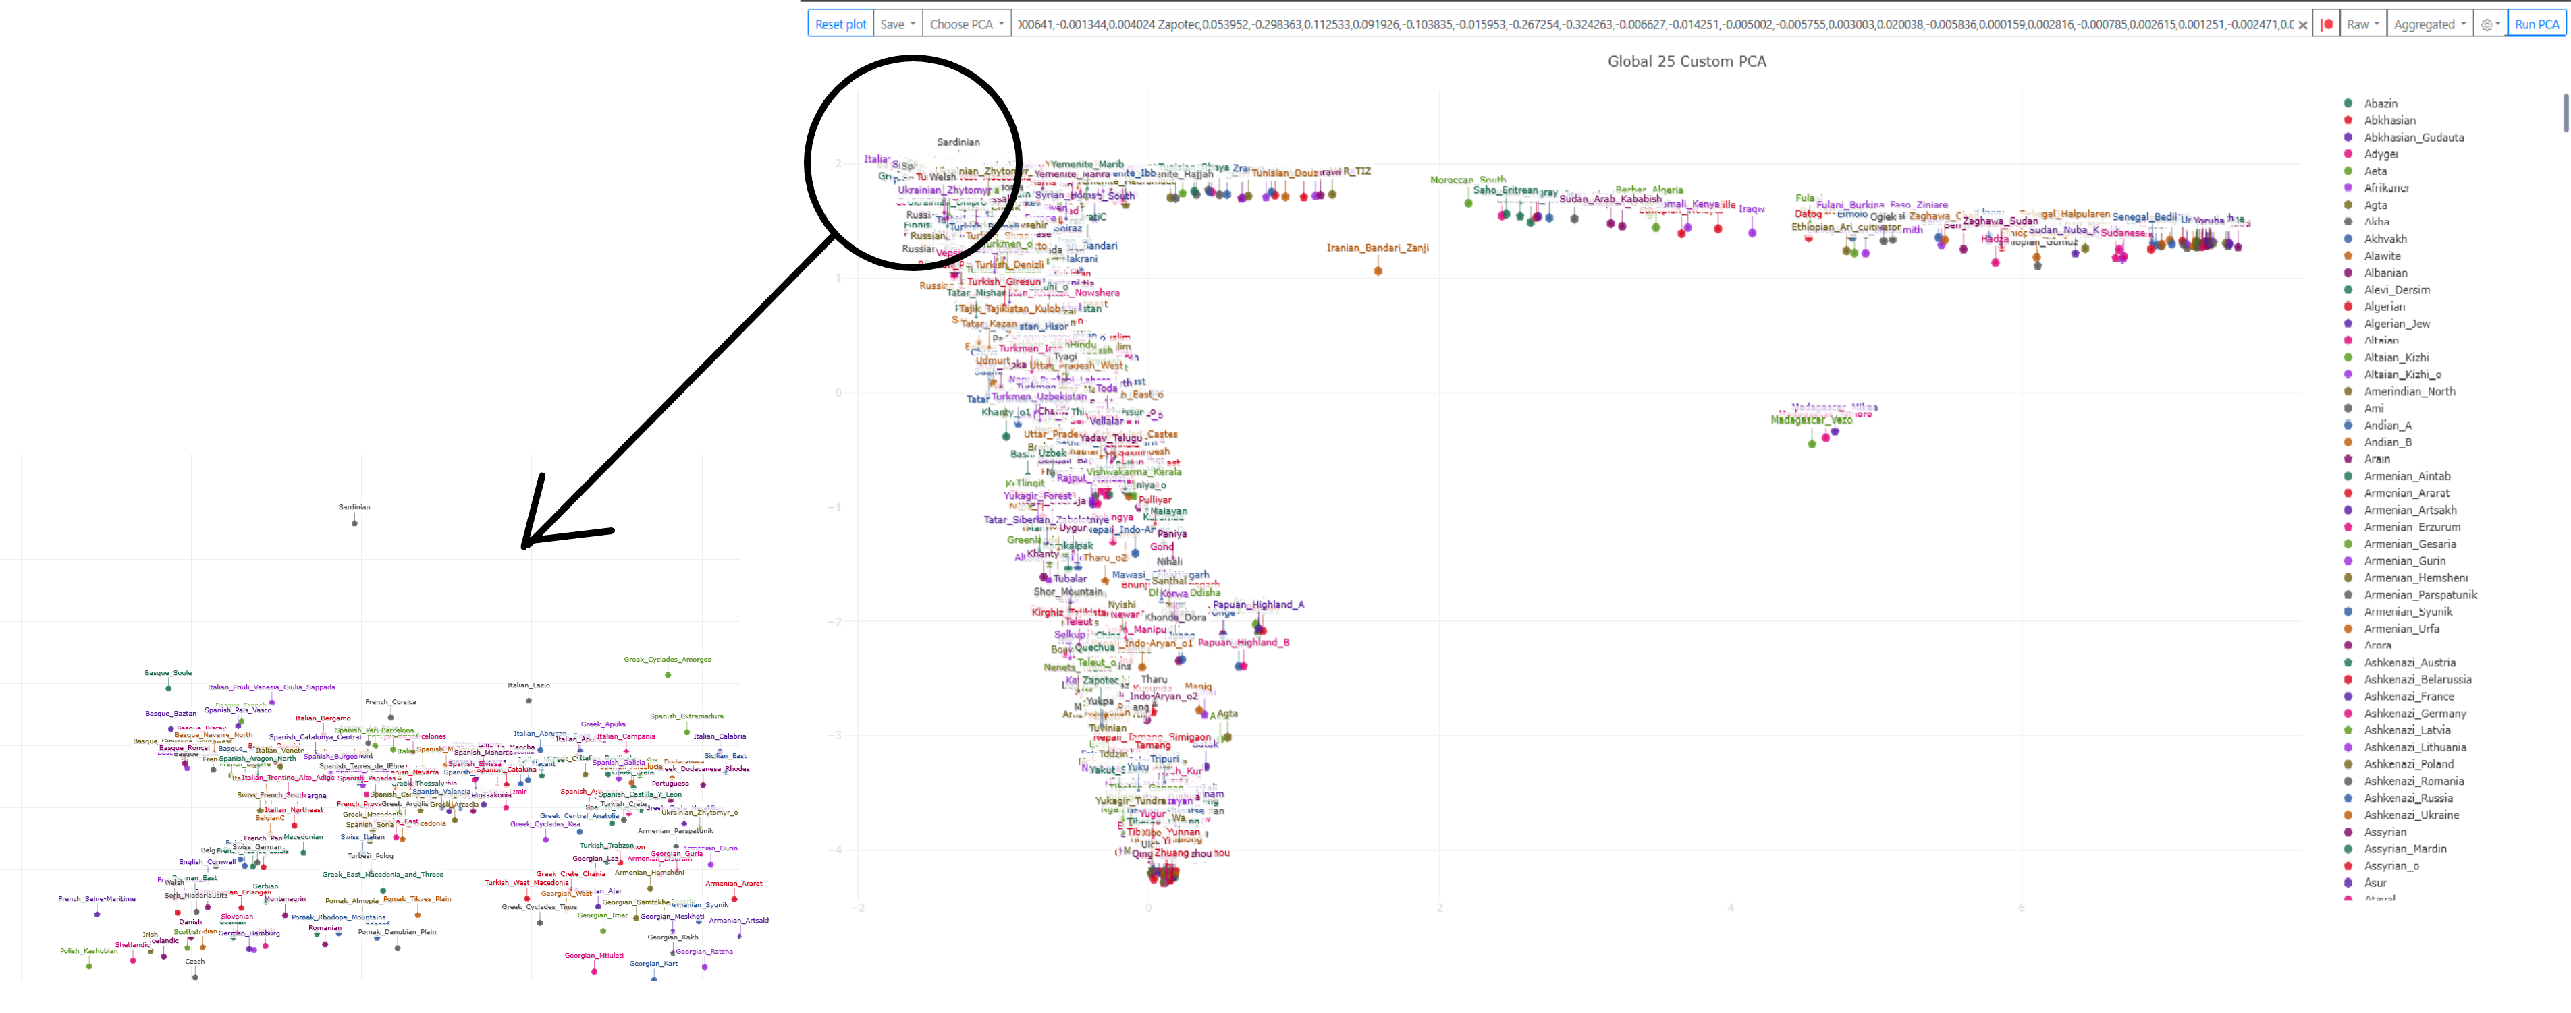
Task: Click the Armenian_Gesaria legend marker icon
Action: coord(2348,544)
